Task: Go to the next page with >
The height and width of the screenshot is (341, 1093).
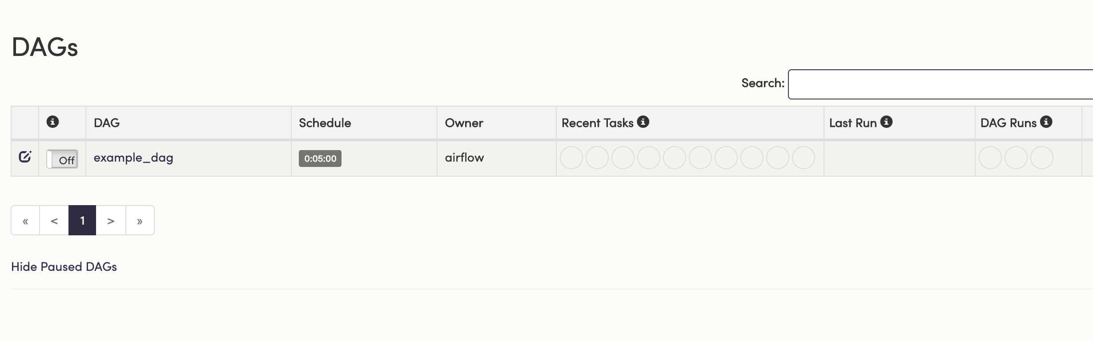Action: pyautogui.click(x=111, y=220)
